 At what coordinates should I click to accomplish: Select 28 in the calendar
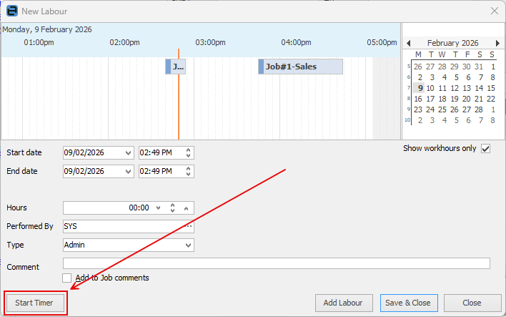(479, 109)
